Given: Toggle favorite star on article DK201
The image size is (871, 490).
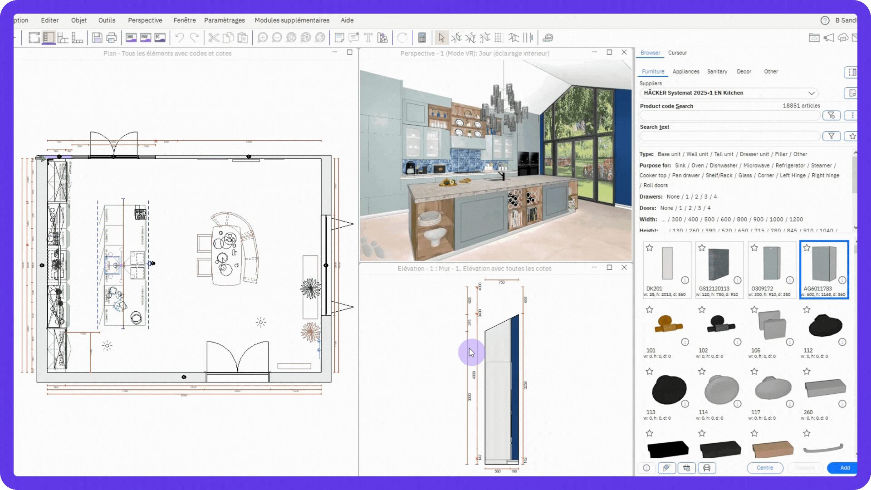Looking at the screenshot, I should (x=650, y=248).
